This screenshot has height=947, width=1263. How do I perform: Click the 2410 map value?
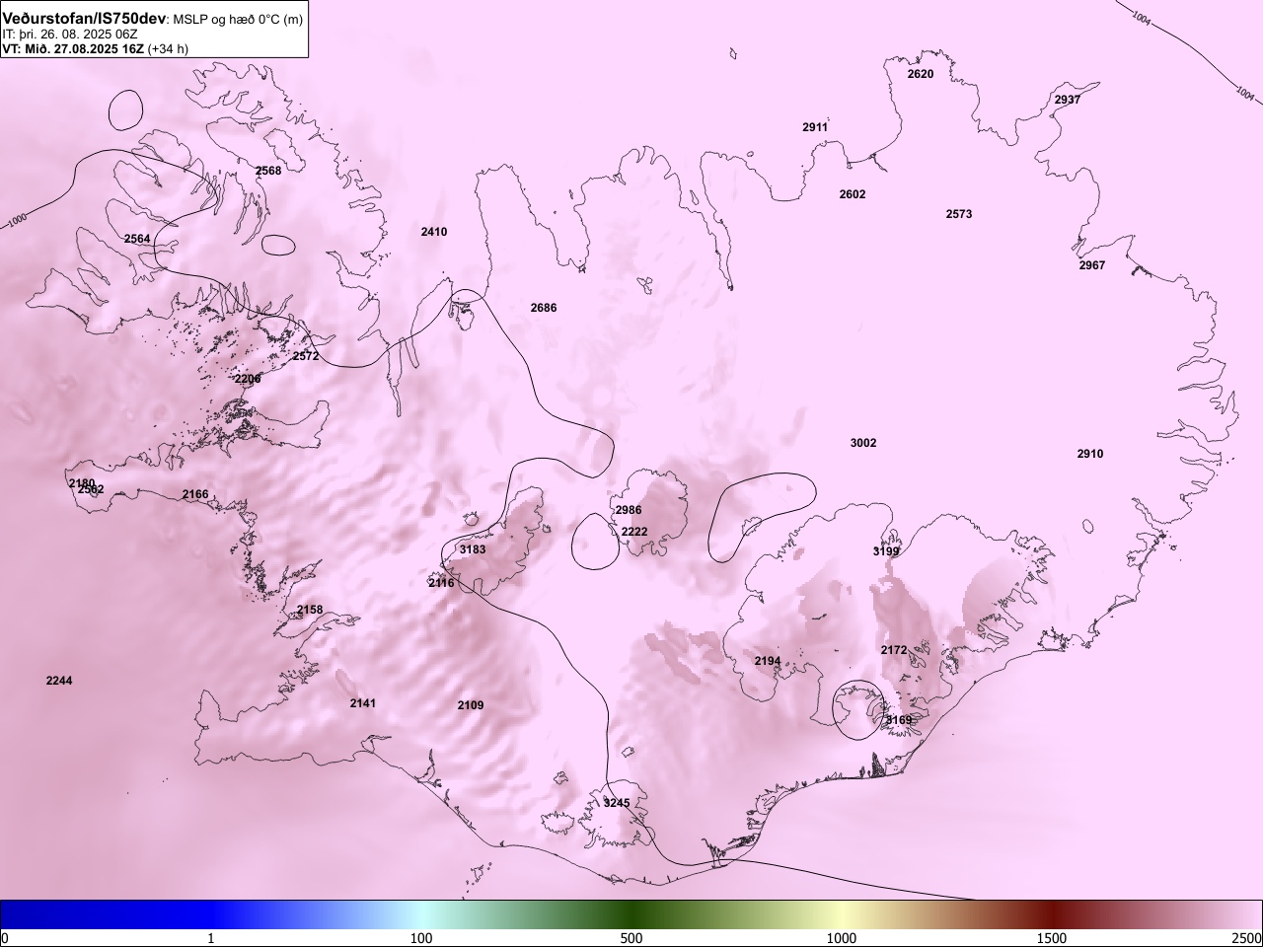coord(434,232)
